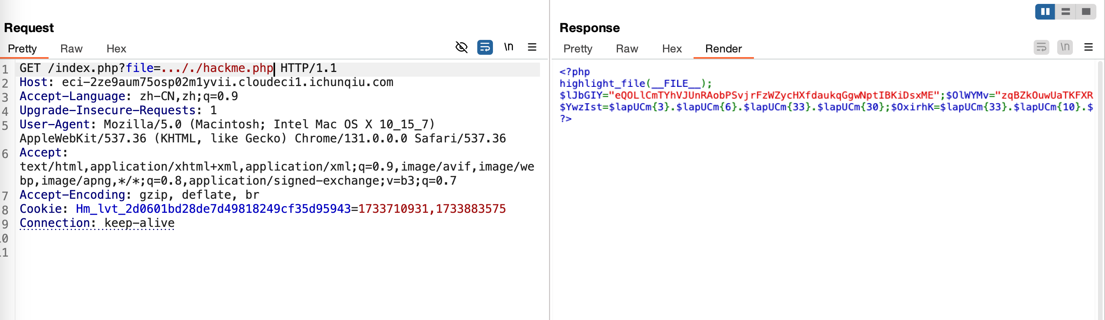This screenshot has height=320, width=1105.
Task: Click cookie value 1733710931,1733883575
Action: [x=432, y=209]
